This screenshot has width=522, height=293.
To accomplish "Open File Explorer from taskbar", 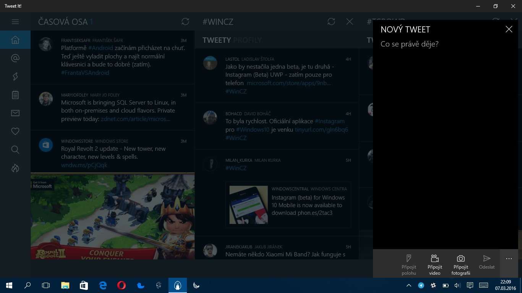I will pos(65,285).
